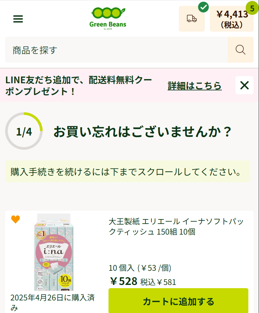Open the 大王製紙 エリエール product title
This screenshot has width=259, height=313.
click(176, 227)
